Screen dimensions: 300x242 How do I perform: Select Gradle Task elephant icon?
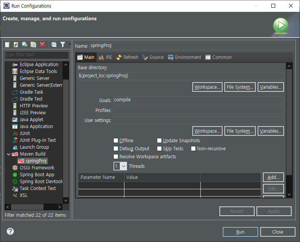click(x=15, y=93)
